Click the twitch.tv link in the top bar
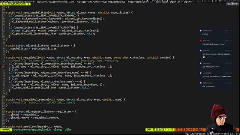This screenshot has height=135, width=240. 21,1
